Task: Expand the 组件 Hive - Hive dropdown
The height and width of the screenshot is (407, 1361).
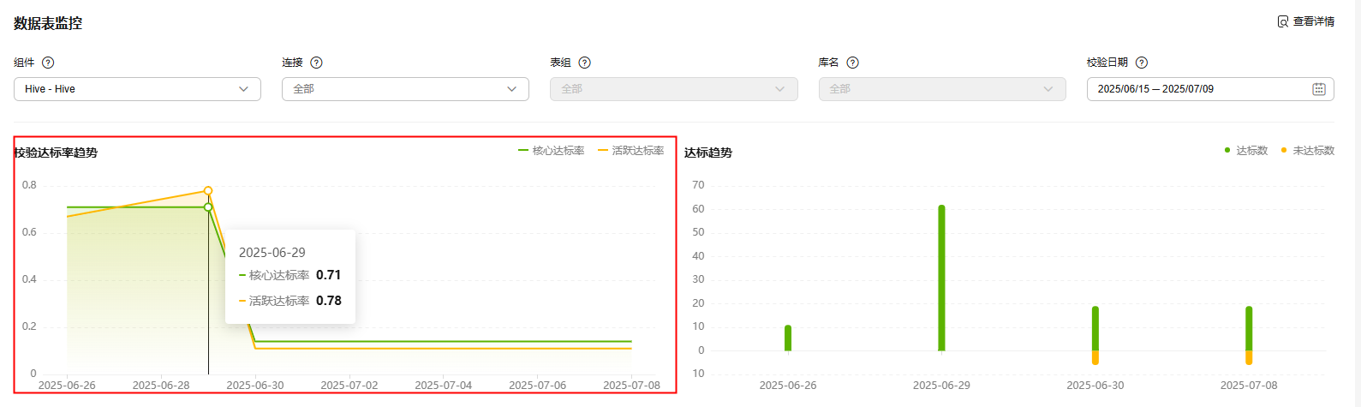Action: pos(137,89)
